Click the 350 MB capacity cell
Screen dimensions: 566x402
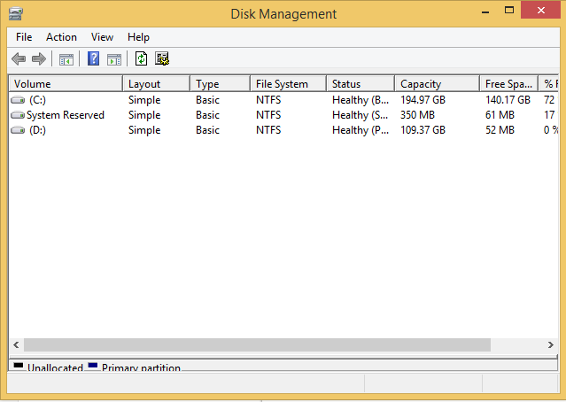(x=418, y=115)
